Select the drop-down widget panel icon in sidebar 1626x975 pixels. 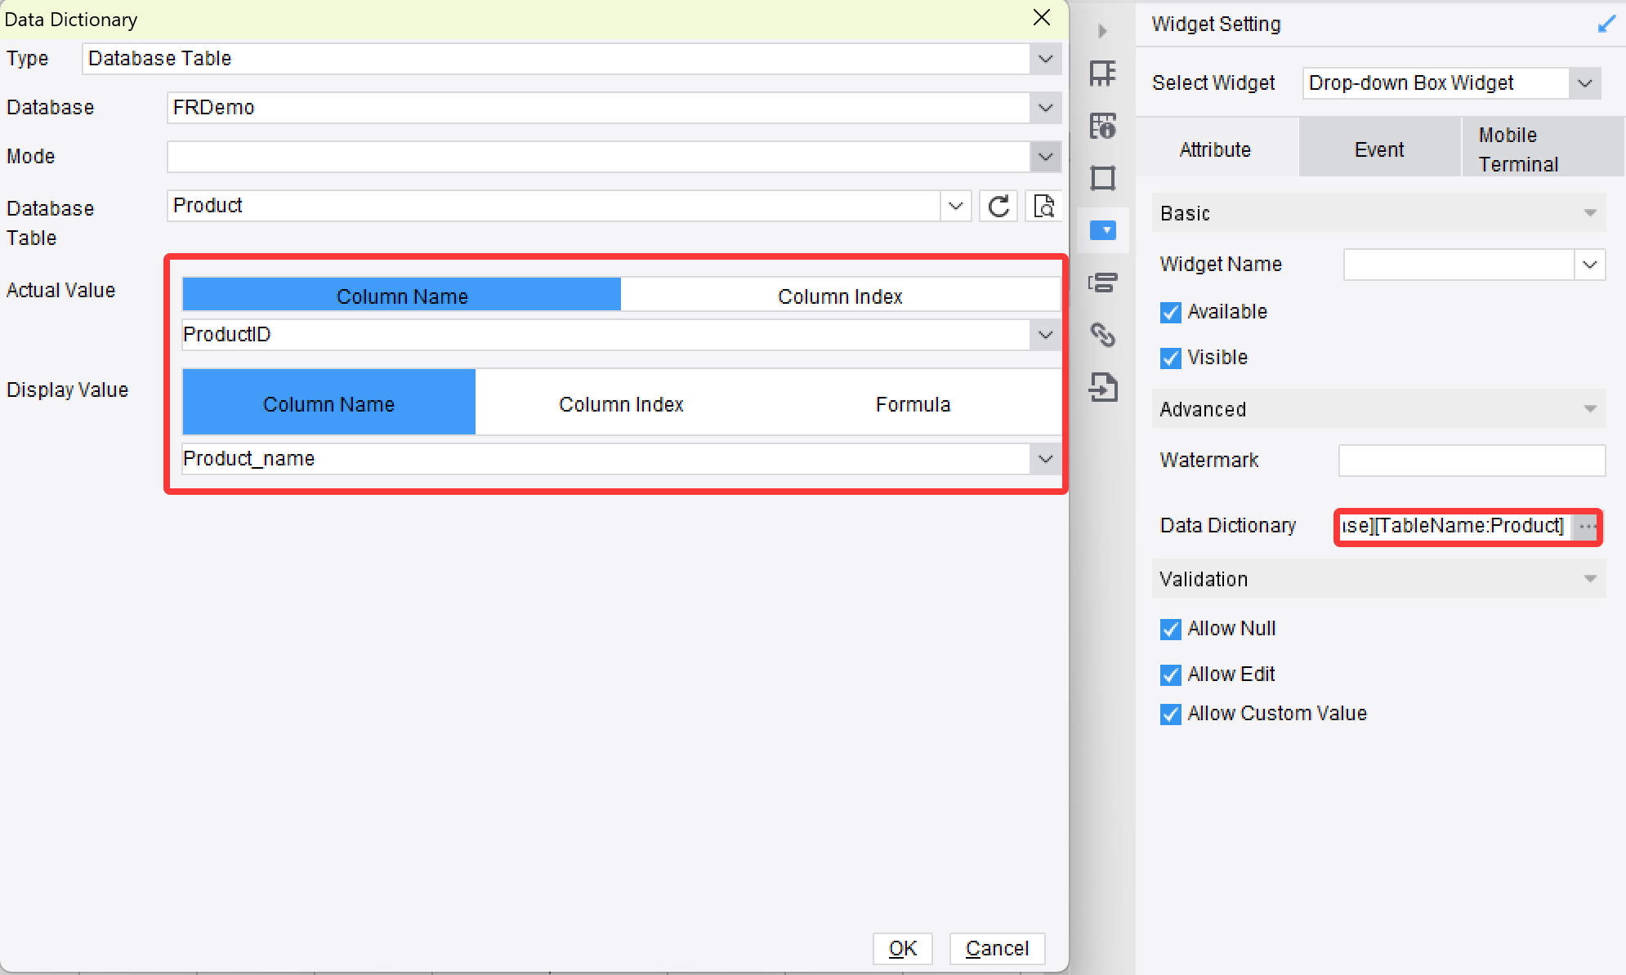pos(1105,230)
